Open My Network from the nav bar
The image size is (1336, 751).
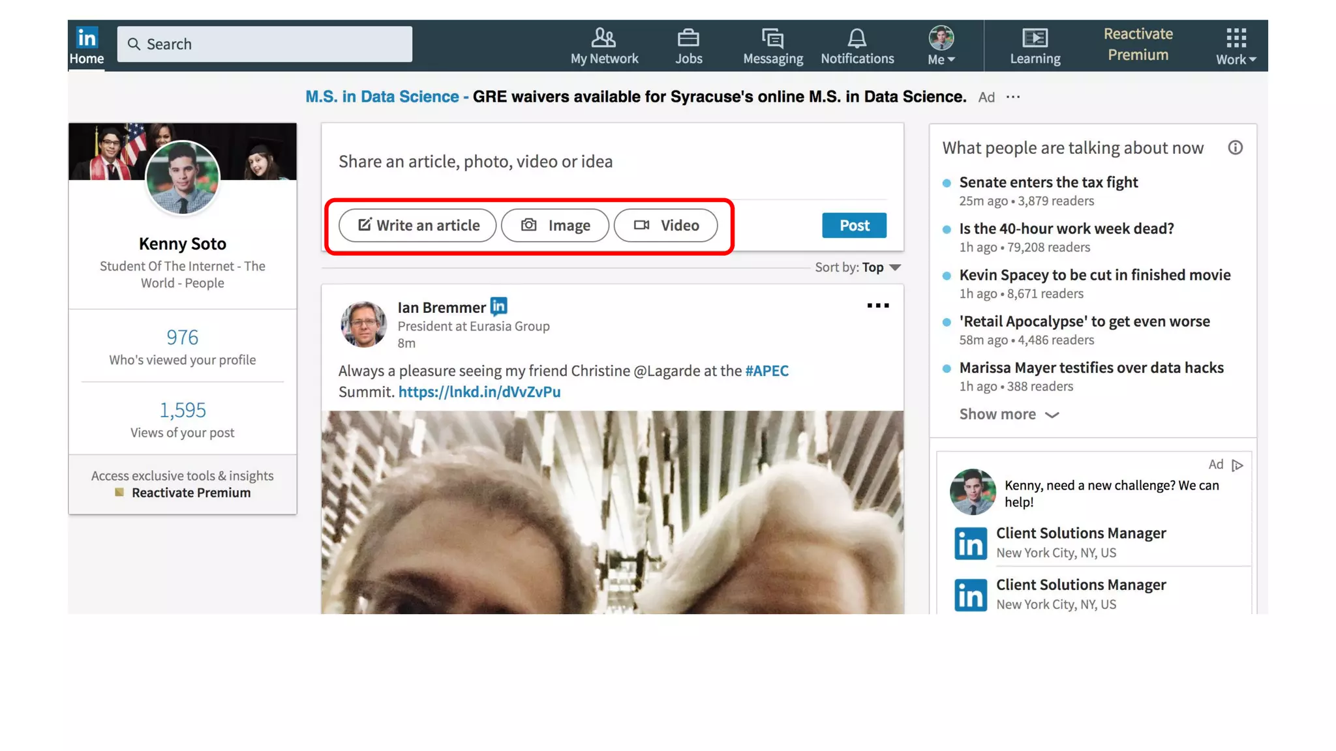pyautogui.click(x=604, y=46)
